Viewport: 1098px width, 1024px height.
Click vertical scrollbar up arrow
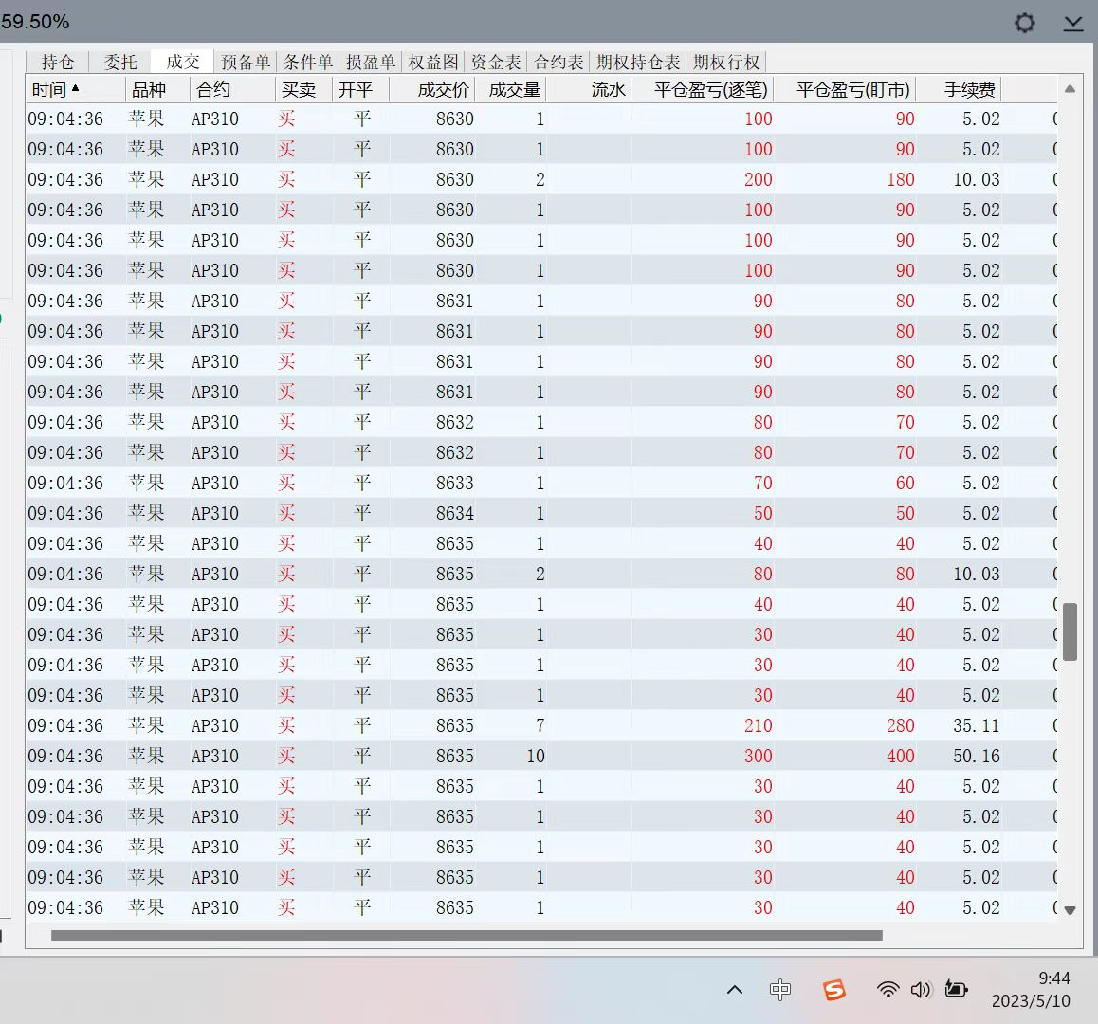click(1070, 89)
